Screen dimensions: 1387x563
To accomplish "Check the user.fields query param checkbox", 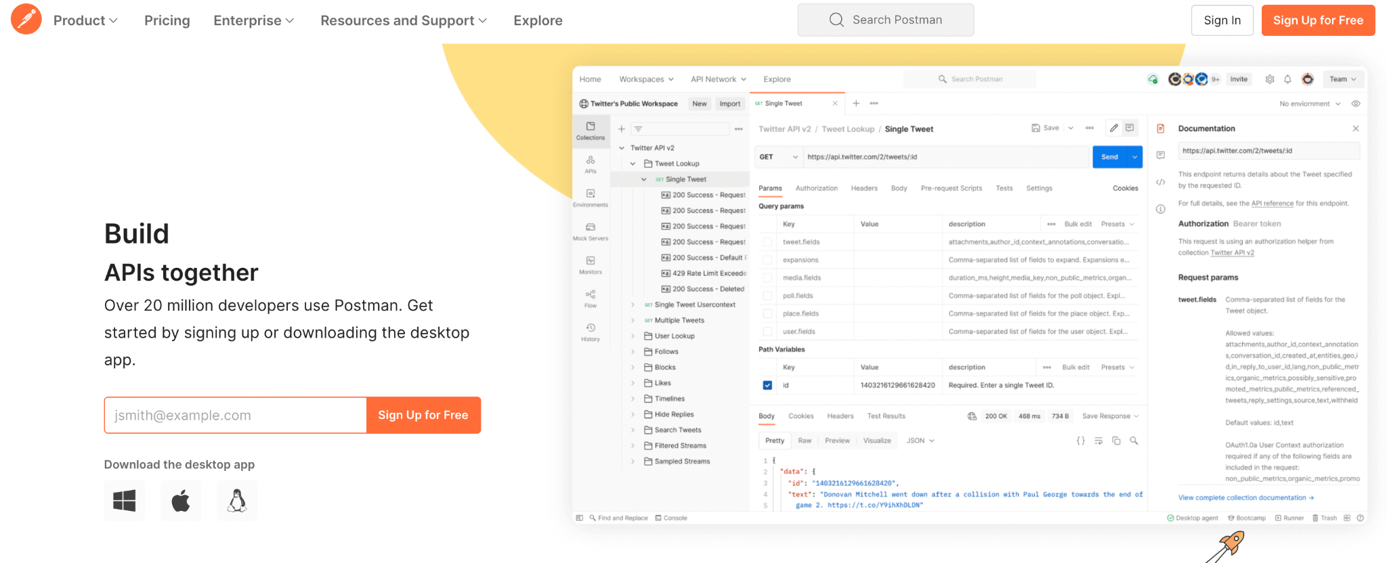I will tap(767, 332).
